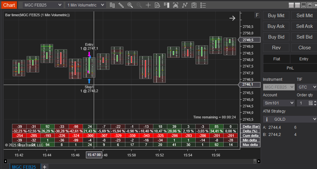Screen dimensions: 317x169
Task: Click Buy Ask button
Action: point(276,26)
